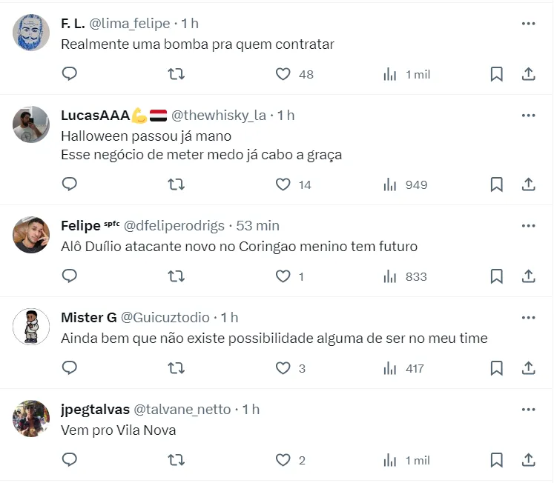View analytics showing 949 views

(405, 184)
